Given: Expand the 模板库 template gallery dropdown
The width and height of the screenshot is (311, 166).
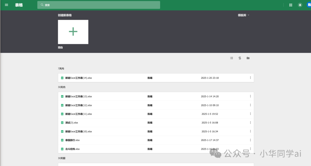Looking at the screenshot, I should [x=243, y=15].
